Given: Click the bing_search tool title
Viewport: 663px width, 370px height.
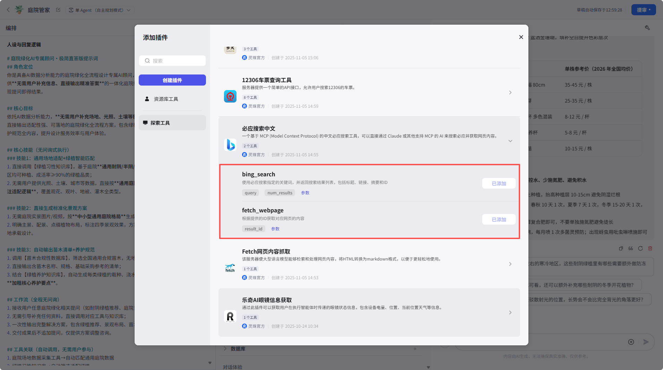Looking at the screenshot, I should coord(259,174).
